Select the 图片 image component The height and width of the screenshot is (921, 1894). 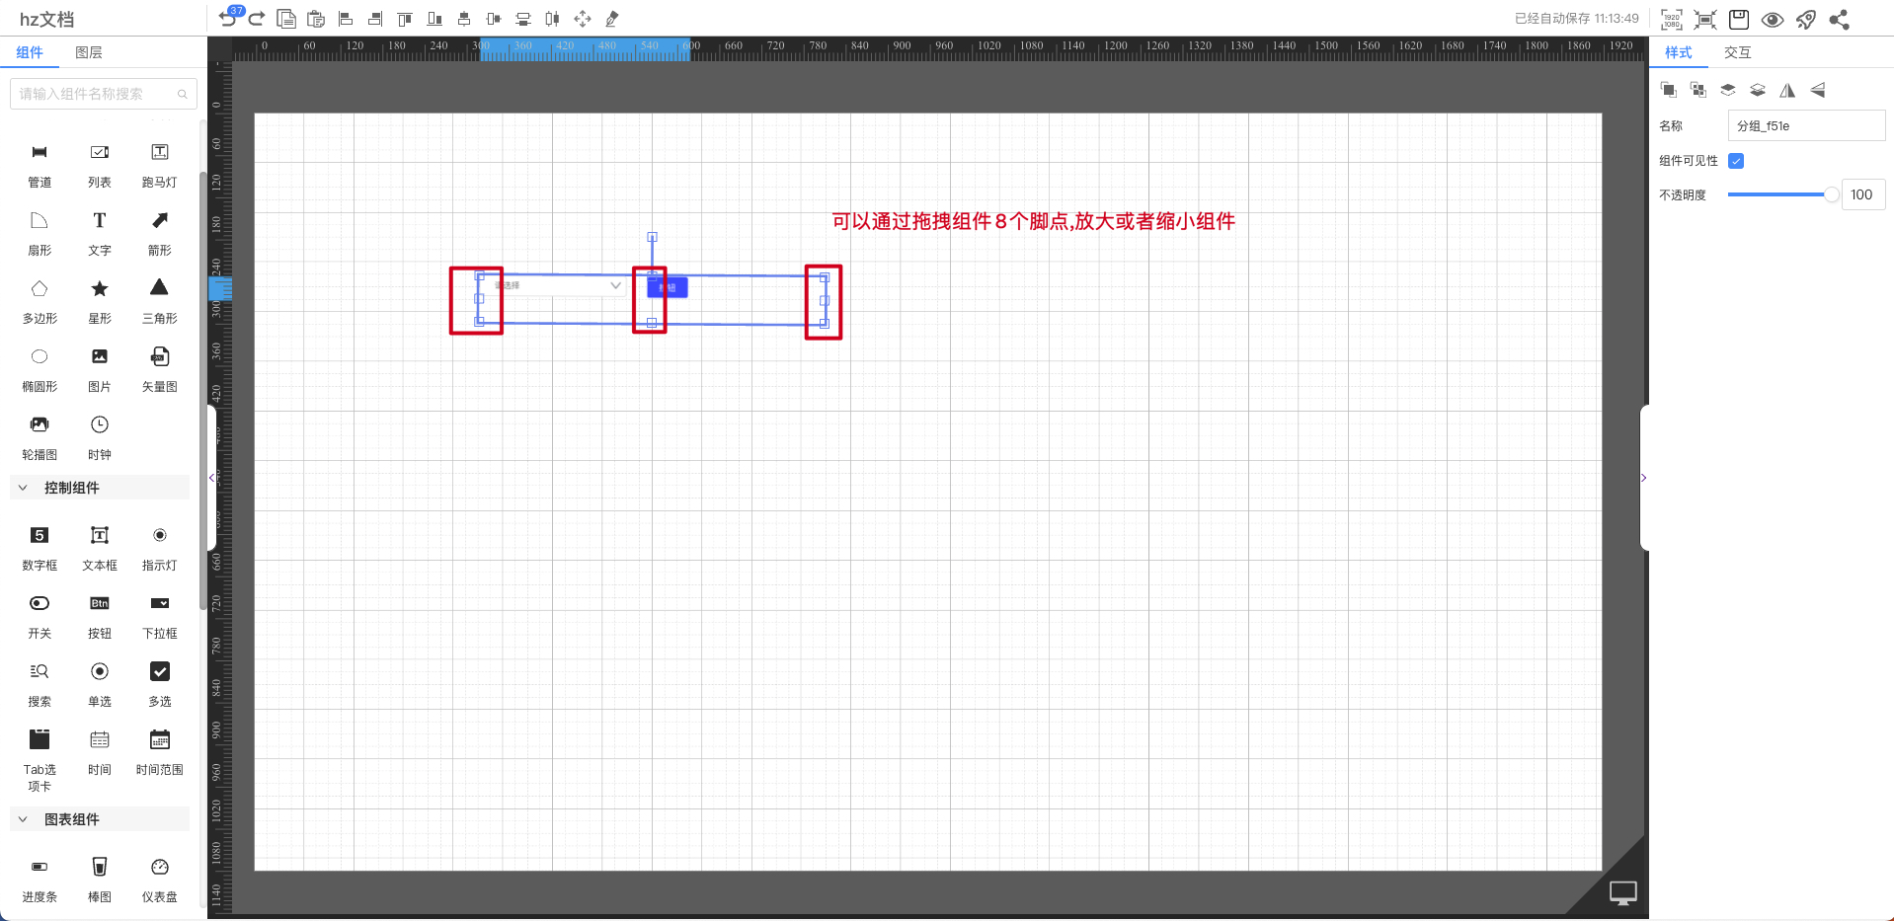[x=100, y=369]
